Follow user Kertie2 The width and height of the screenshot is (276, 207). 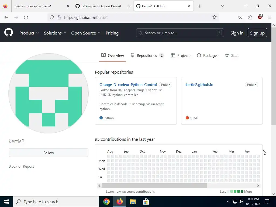49,153
